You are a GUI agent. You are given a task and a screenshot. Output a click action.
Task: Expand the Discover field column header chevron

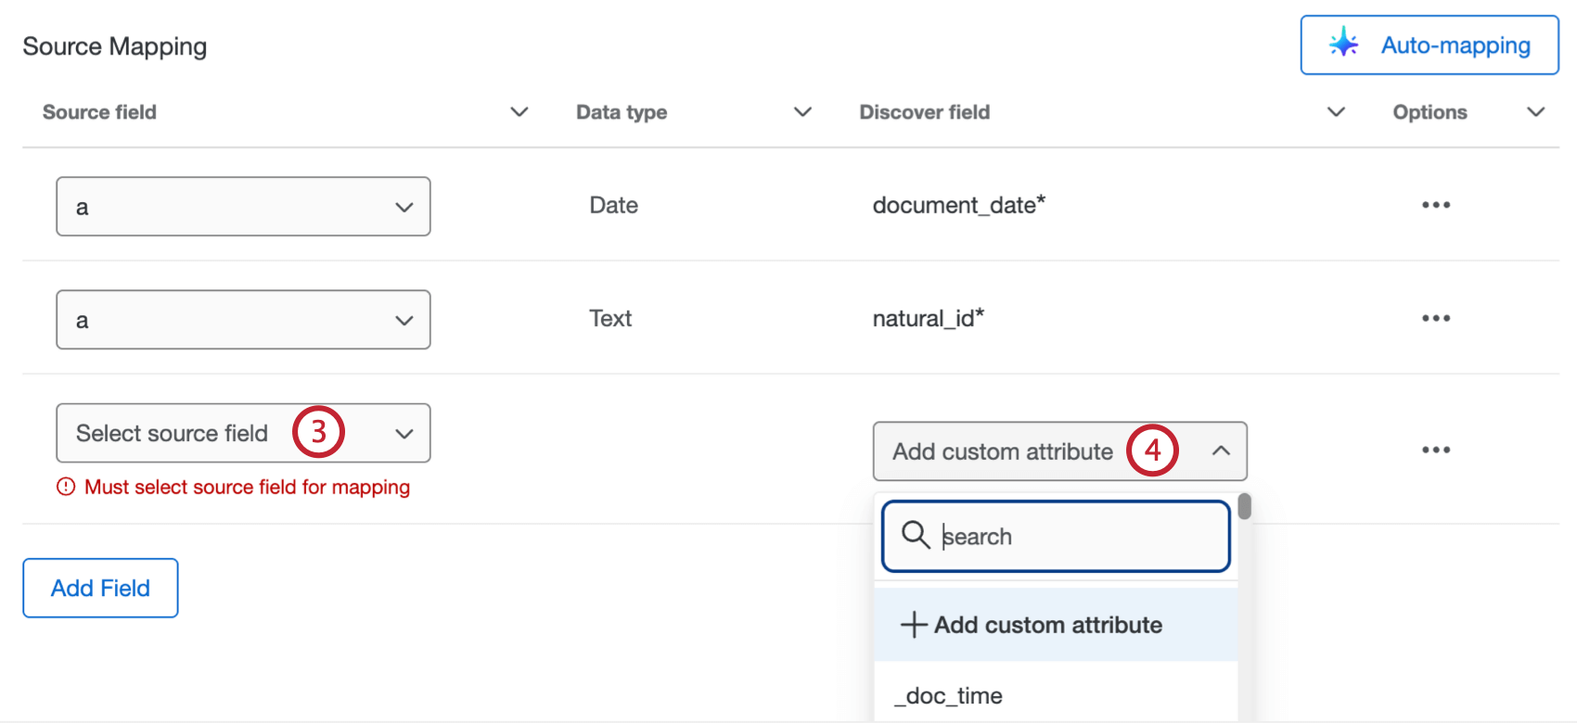1336,112
